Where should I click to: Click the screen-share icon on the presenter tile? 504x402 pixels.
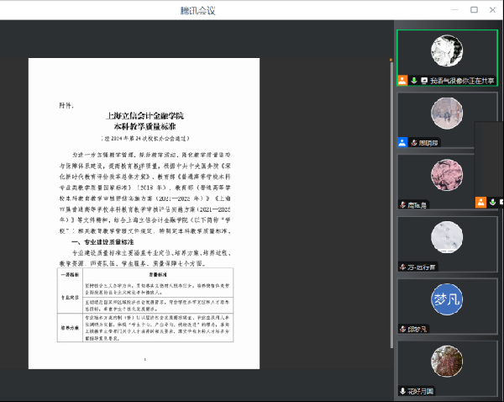[x=424, y=81]
